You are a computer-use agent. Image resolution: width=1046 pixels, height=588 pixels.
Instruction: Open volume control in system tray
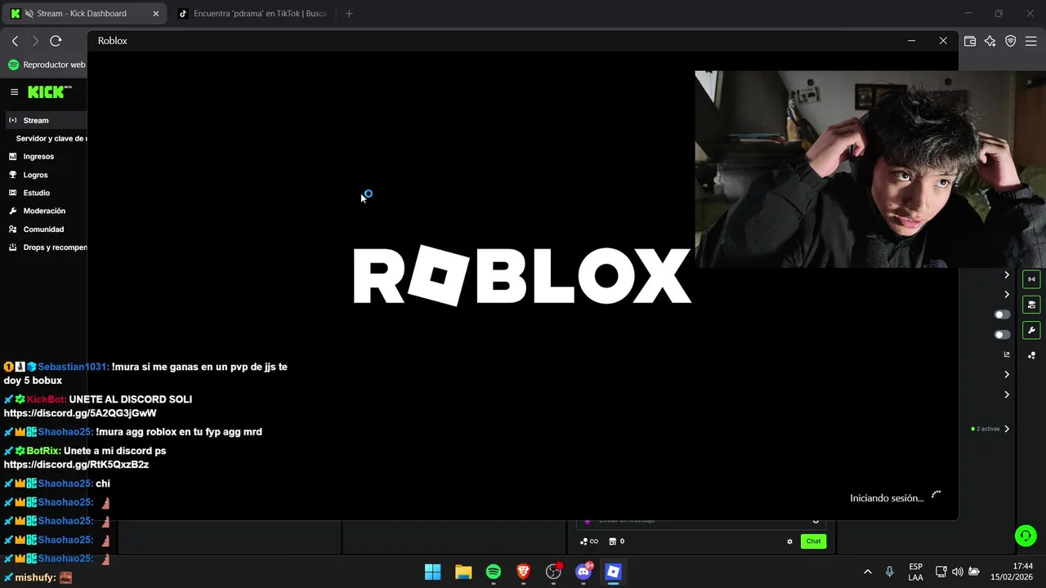957,572
